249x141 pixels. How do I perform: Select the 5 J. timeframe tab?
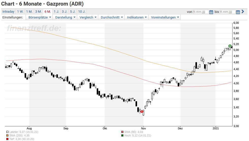pyautogui.click(x=73, y=12)
